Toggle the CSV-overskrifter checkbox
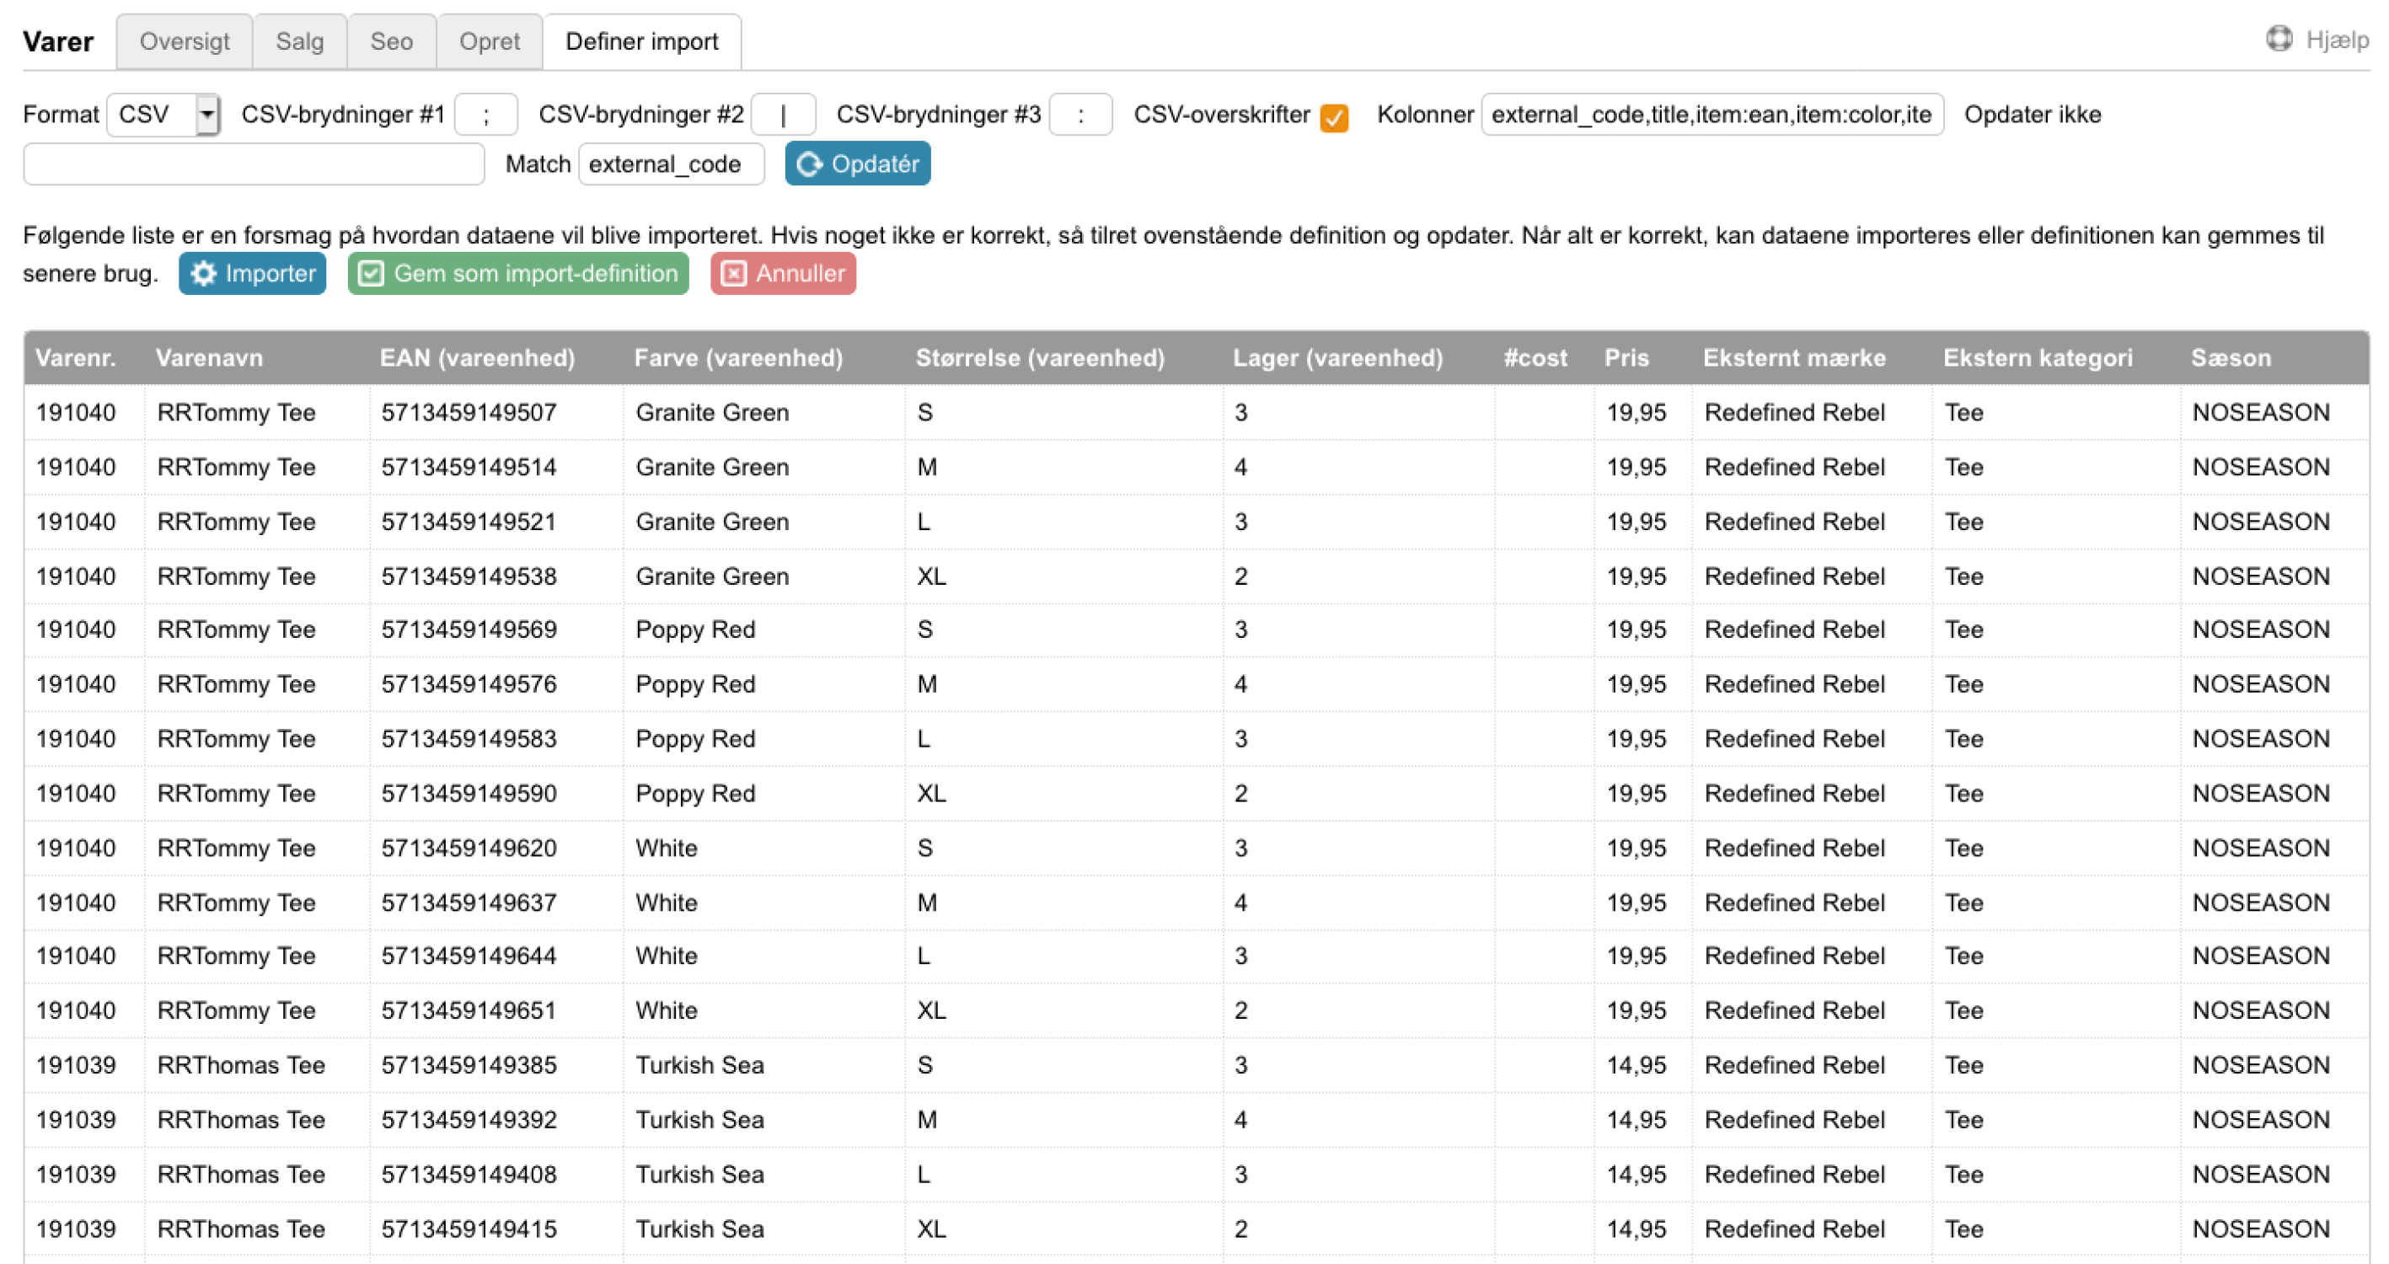Image resolution: width=2389 pixels, height=1264 pixels. [x=1334, y=118]
